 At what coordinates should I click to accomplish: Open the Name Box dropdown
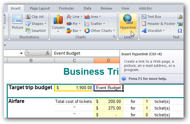point(21,53)
